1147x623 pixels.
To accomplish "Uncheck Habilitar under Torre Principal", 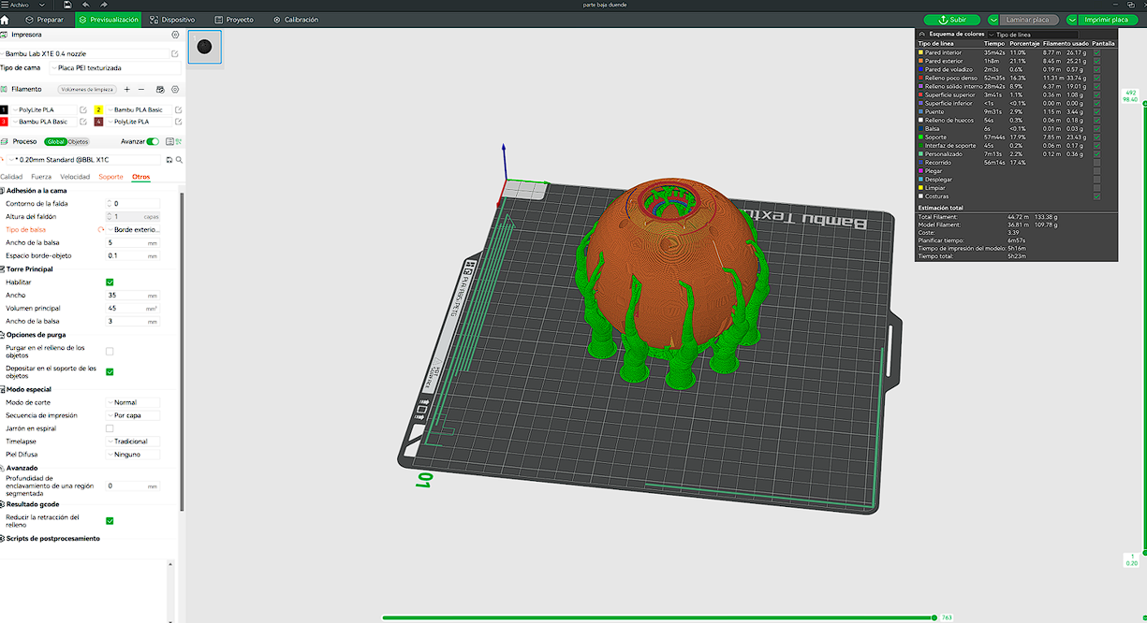I will 110,282.
